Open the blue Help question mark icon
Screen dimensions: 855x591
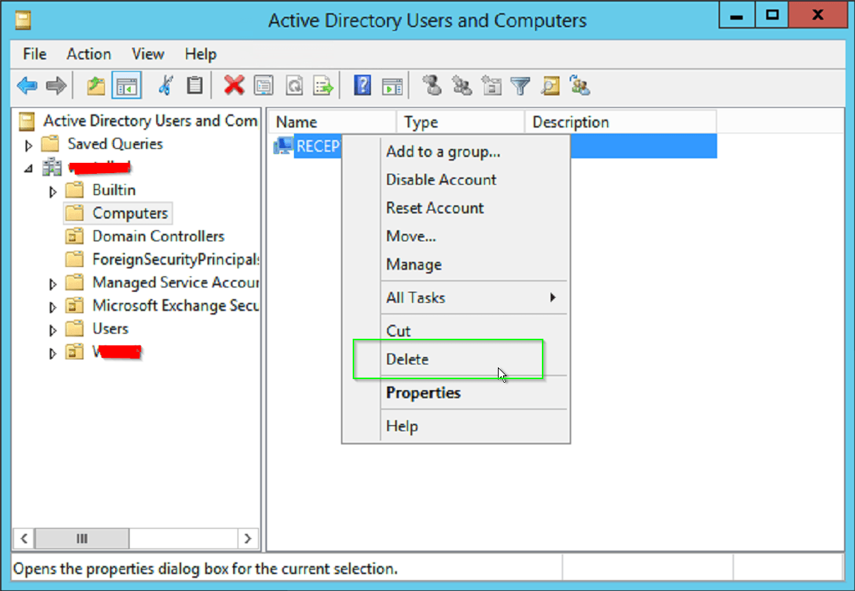tap(362, 86)
